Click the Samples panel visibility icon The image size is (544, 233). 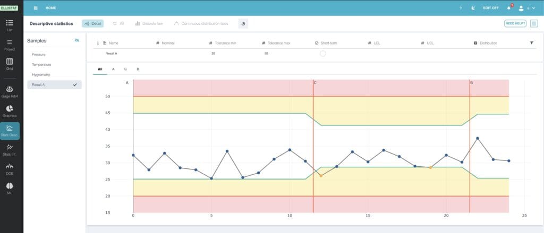[76, 40]
